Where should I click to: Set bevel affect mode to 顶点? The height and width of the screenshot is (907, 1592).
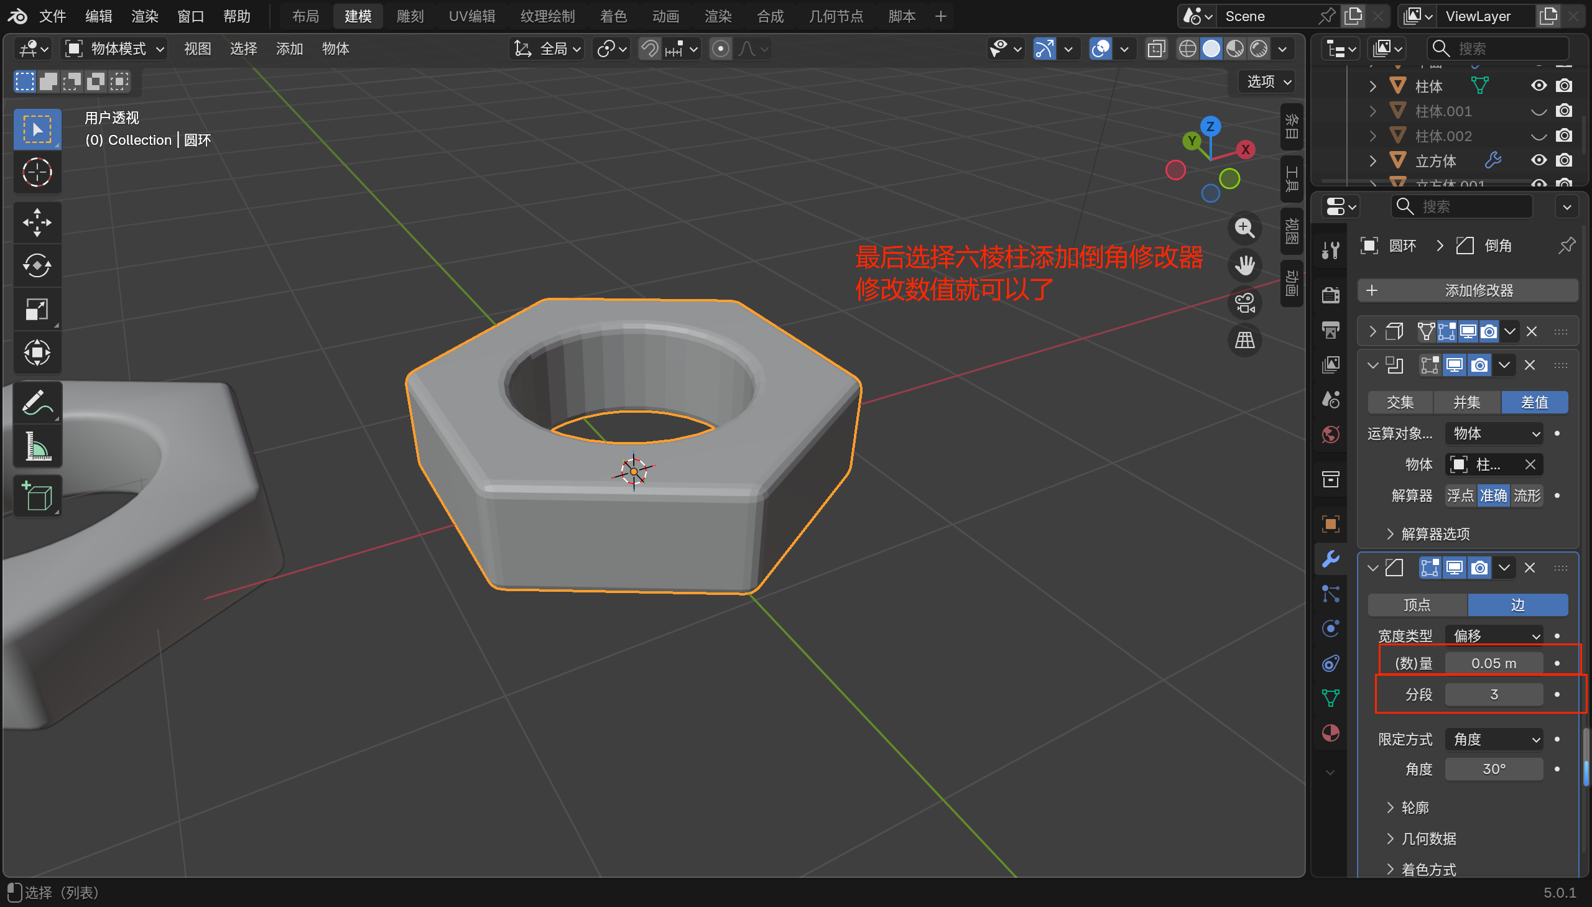point(1417,605)
